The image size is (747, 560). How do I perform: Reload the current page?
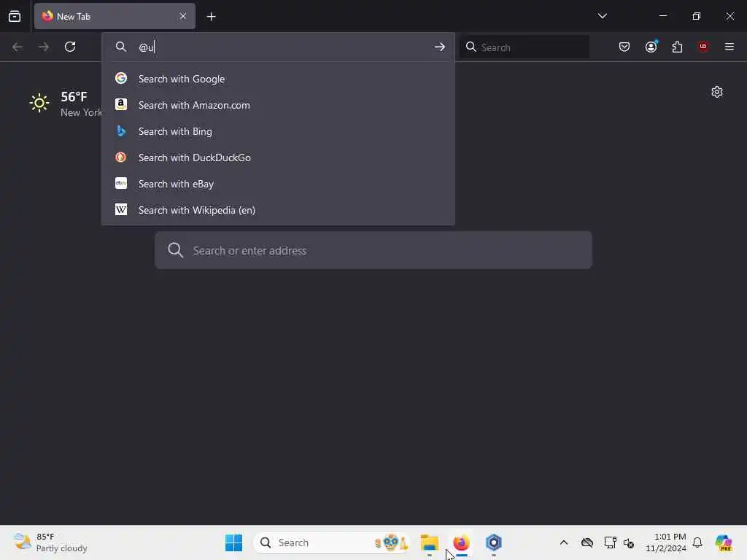point(70,47)
